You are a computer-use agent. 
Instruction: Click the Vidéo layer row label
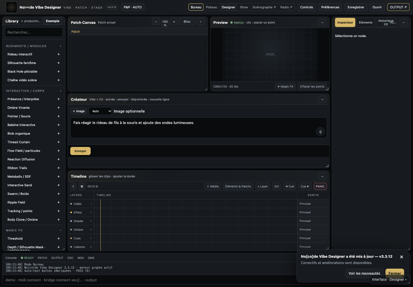click(x=77, y=204)
